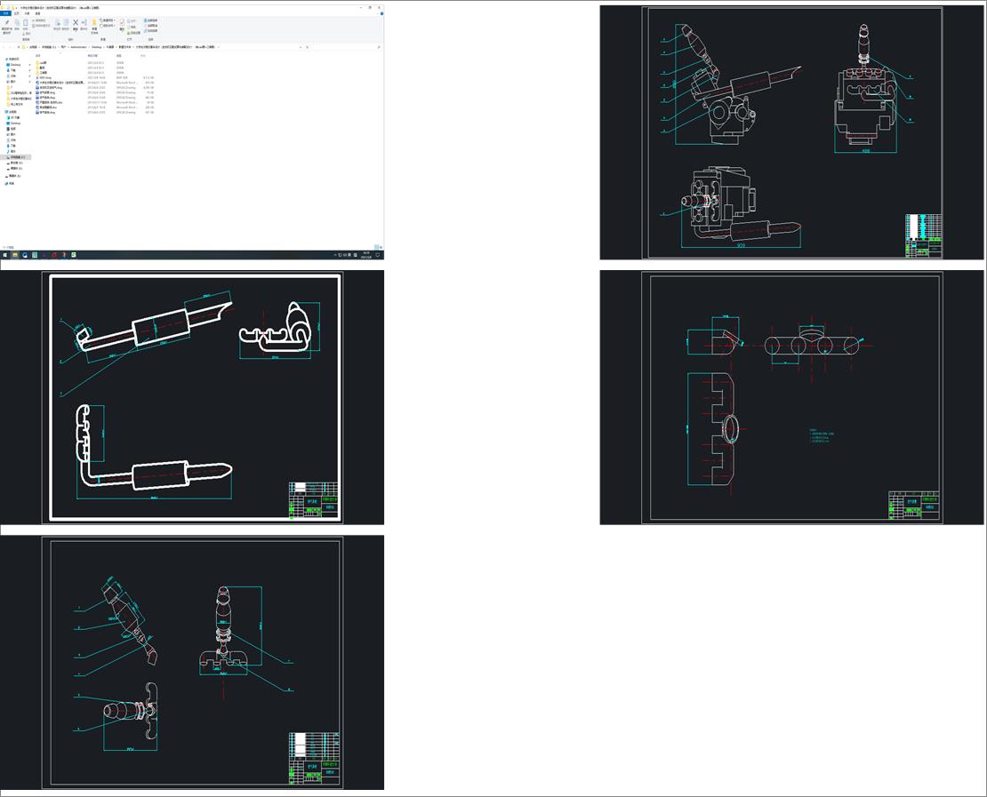This screenshot has height=797, width=987.
Task: Open the blue File ribbon tab
Action: click(x=5, y=13)
